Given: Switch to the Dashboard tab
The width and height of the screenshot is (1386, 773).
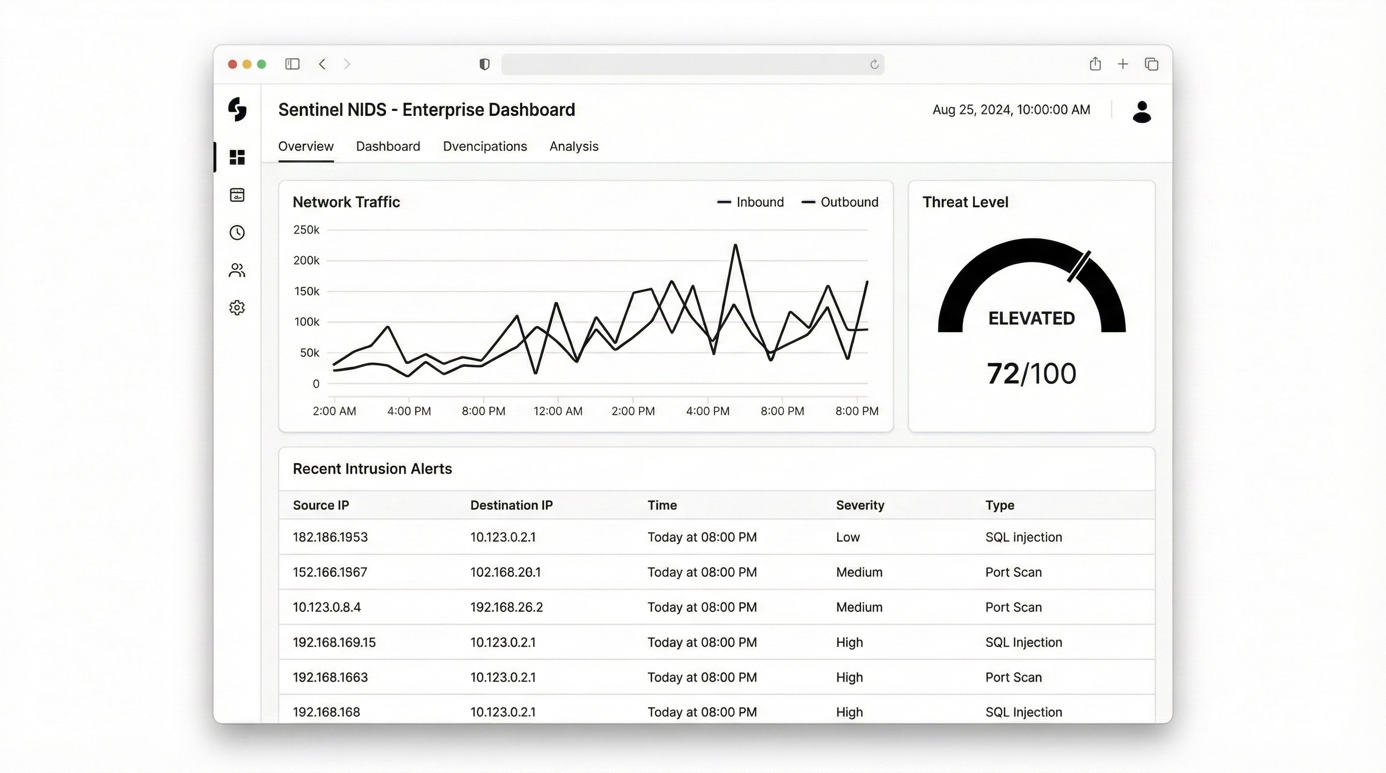Looking at the screenshot, I should (388, 146).
